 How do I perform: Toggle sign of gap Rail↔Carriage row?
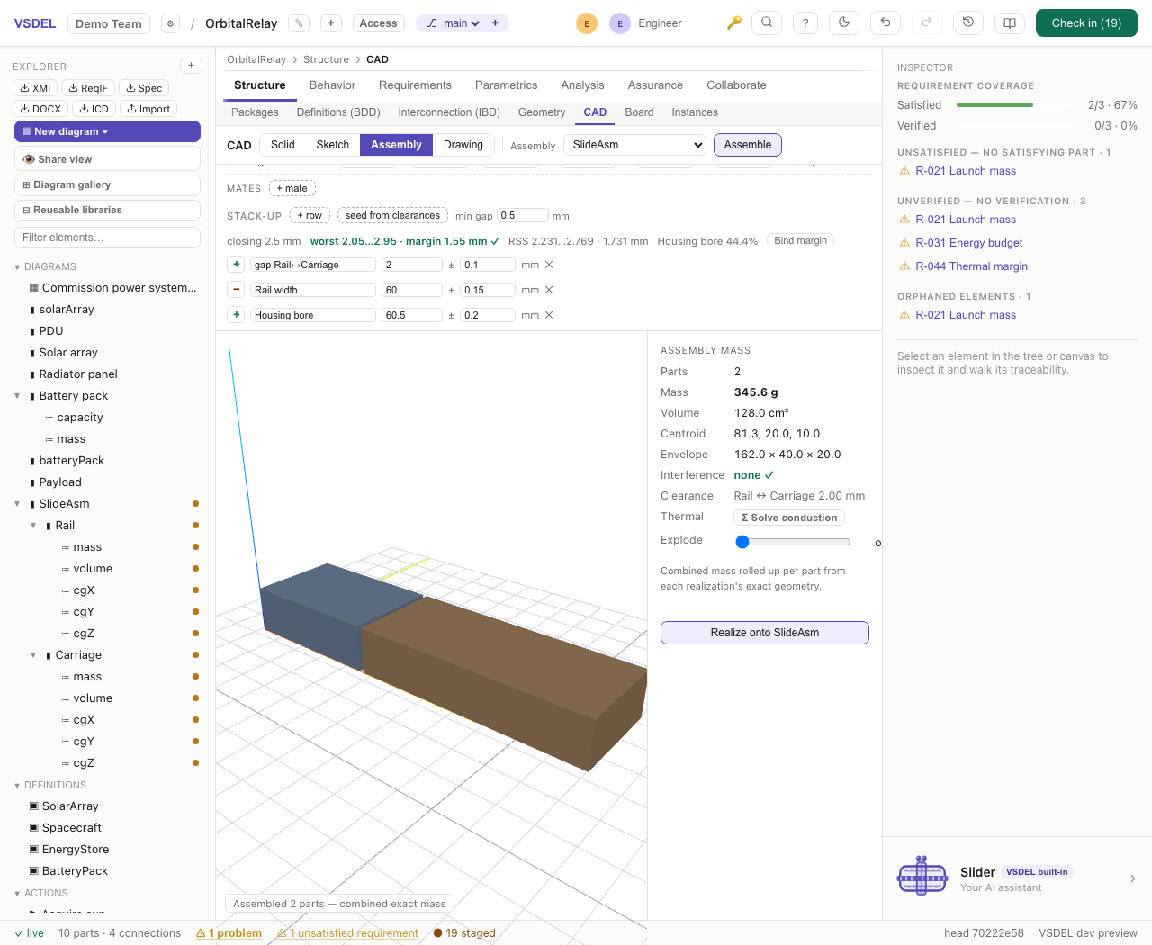point(236,265)
